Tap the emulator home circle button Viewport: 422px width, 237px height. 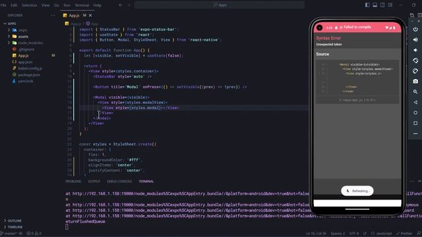(x=415, y=113)
